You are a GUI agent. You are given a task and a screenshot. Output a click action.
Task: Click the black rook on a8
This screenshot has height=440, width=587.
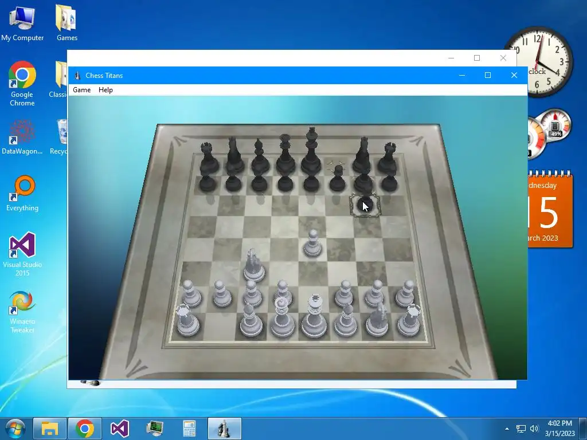(208, 158)
